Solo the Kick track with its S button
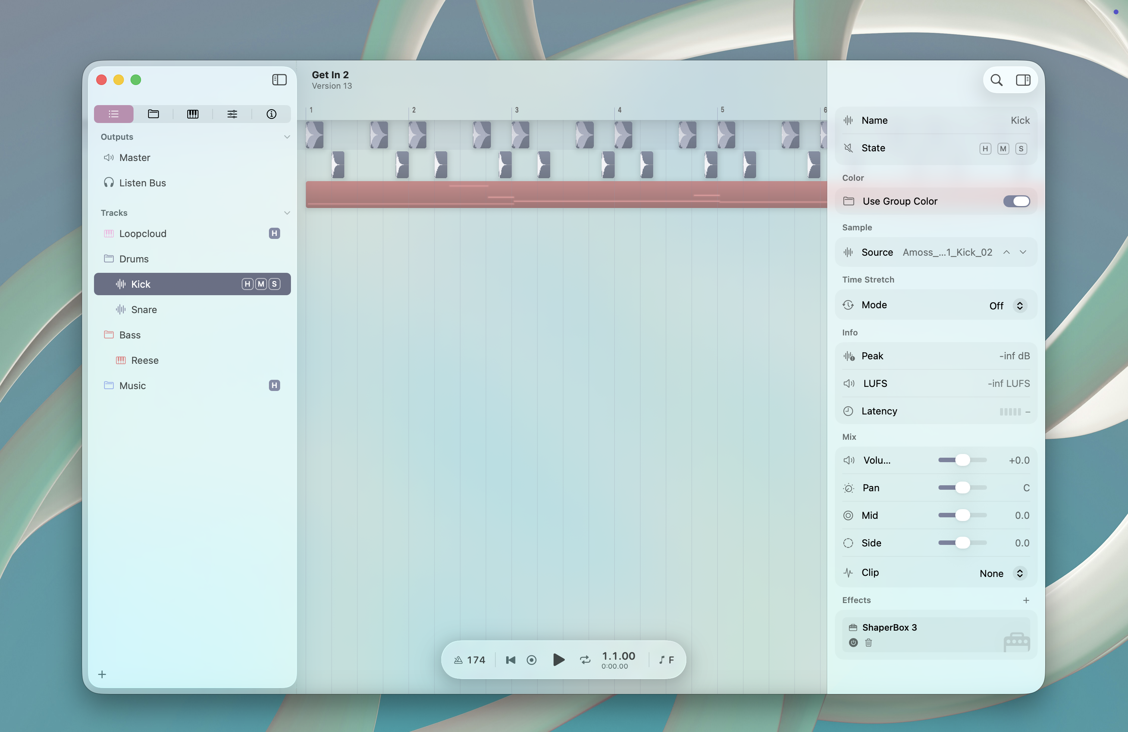Screen dimensions: 1128x732 click(x=274, y=284)
